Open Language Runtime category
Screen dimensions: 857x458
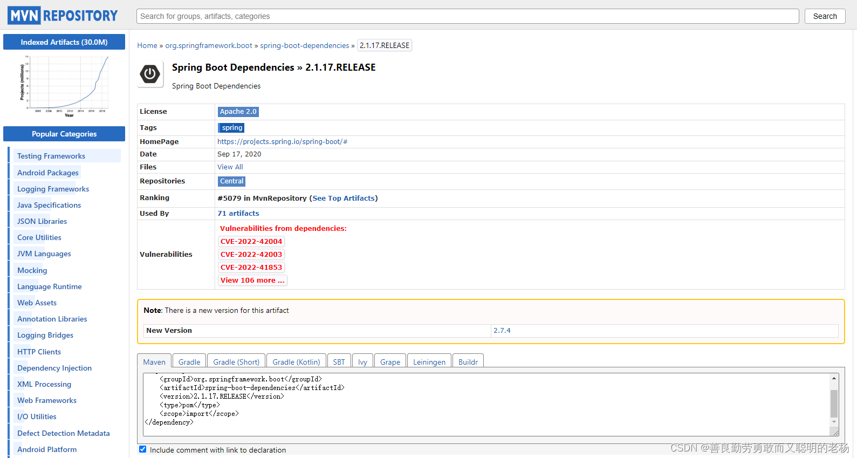pyautogui.click(x=50, y=286)
